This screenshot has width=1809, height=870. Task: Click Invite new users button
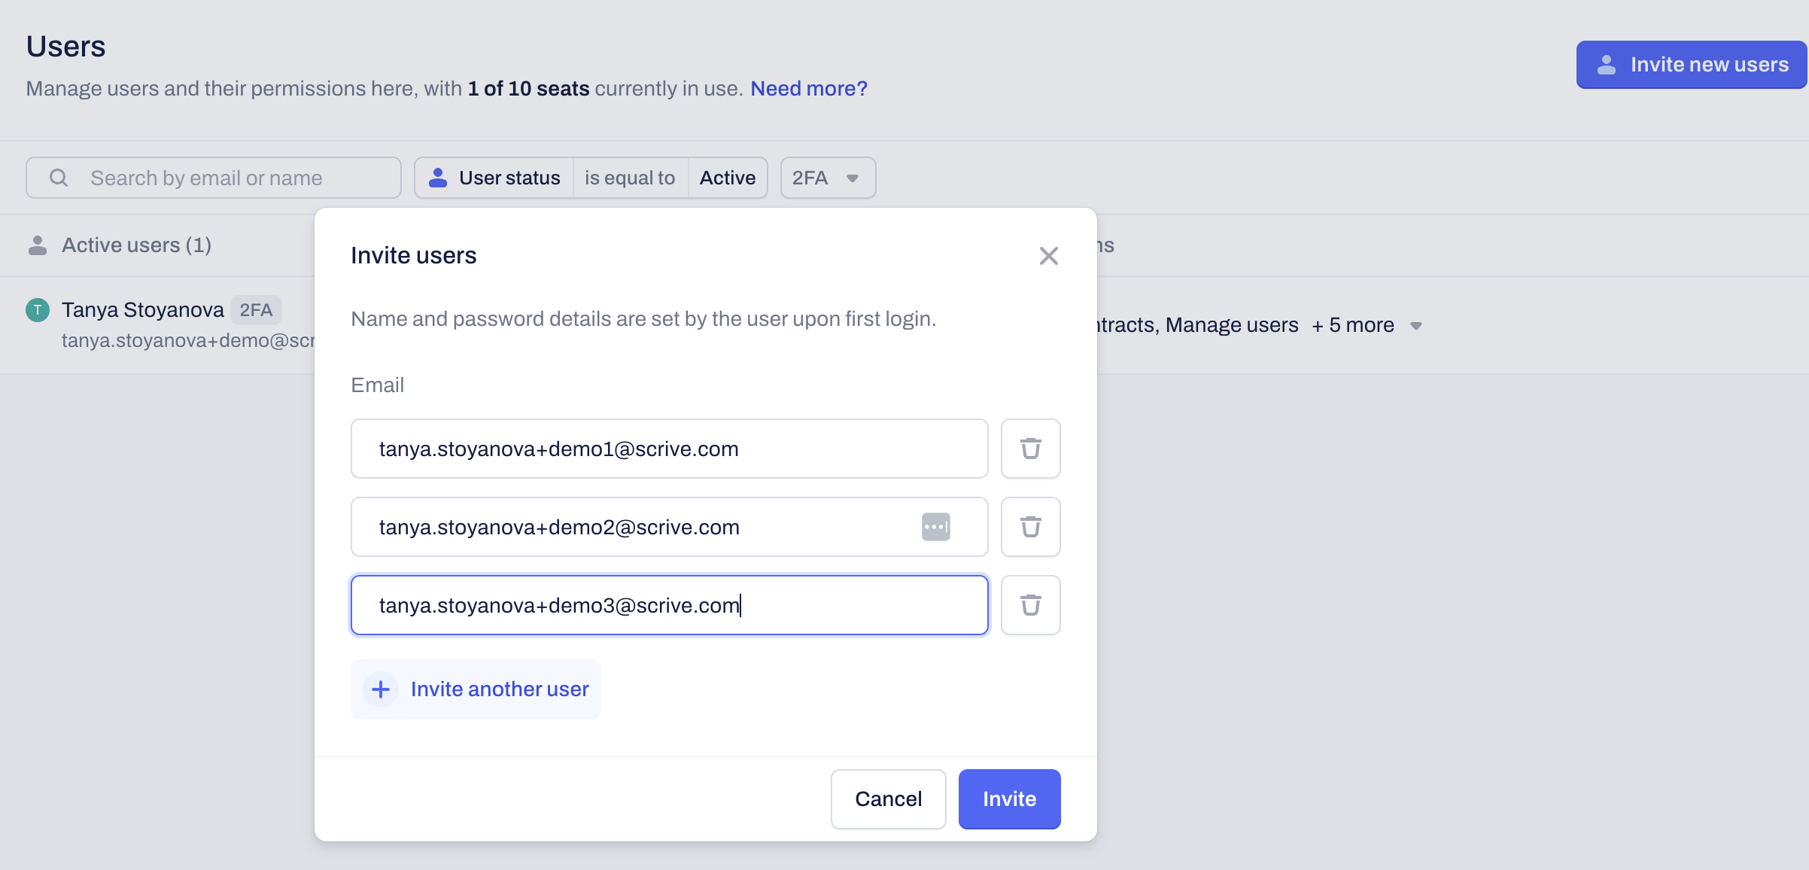(1692, 65)
